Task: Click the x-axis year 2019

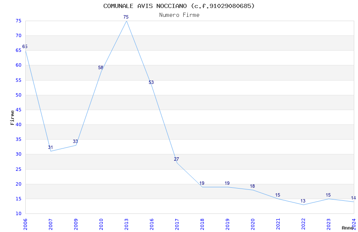Action: (x=227, y=224)
